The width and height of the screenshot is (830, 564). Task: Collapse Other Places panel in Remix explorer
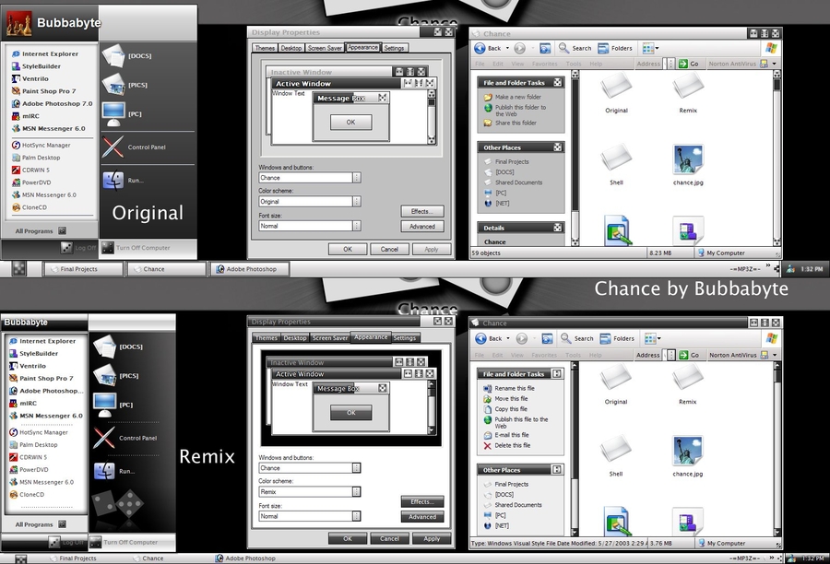[x=557, y=470]
